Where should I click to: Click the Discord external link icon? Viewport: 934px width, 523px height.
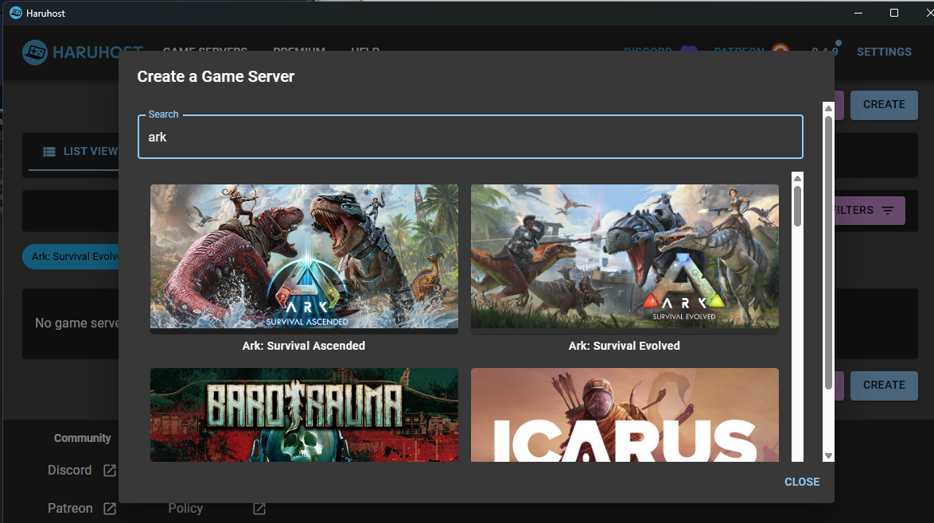pyautogui.click(x=110, y=470)
